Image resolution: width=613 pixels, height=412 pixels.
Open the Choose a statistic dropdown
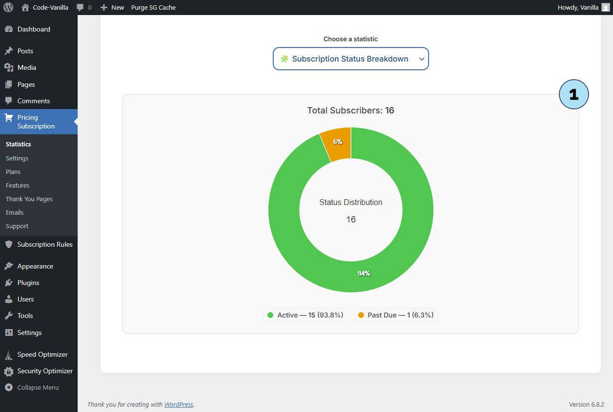pyautogui.click(x=350, y=59)
